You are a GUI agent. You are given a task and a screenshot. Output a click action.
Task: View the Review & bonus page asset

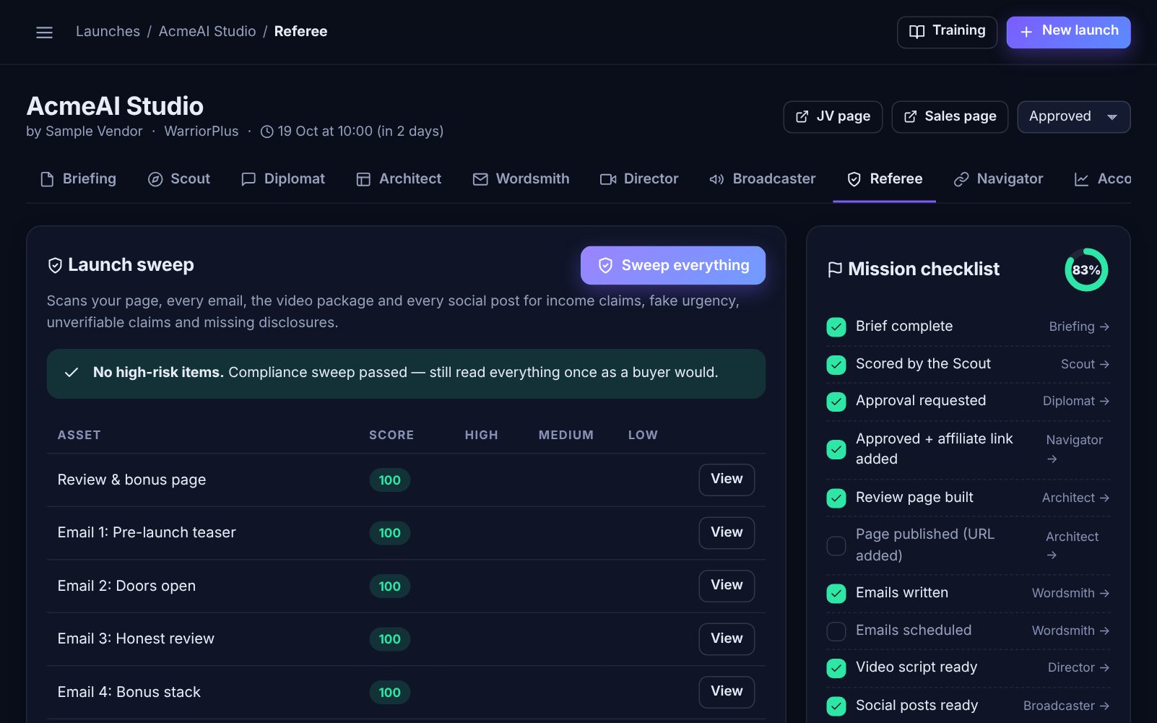pos(727,480)
